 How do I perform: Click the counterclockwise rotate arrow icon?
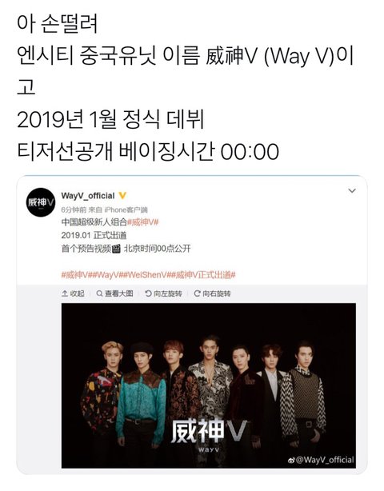(x=148, y=293)
